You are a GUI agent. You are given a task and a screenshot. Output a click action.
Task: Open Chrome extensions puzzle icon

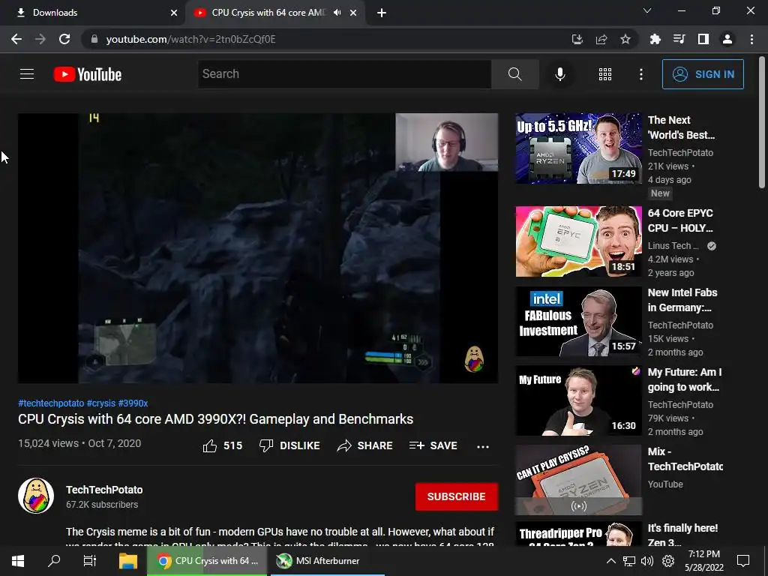655,39
